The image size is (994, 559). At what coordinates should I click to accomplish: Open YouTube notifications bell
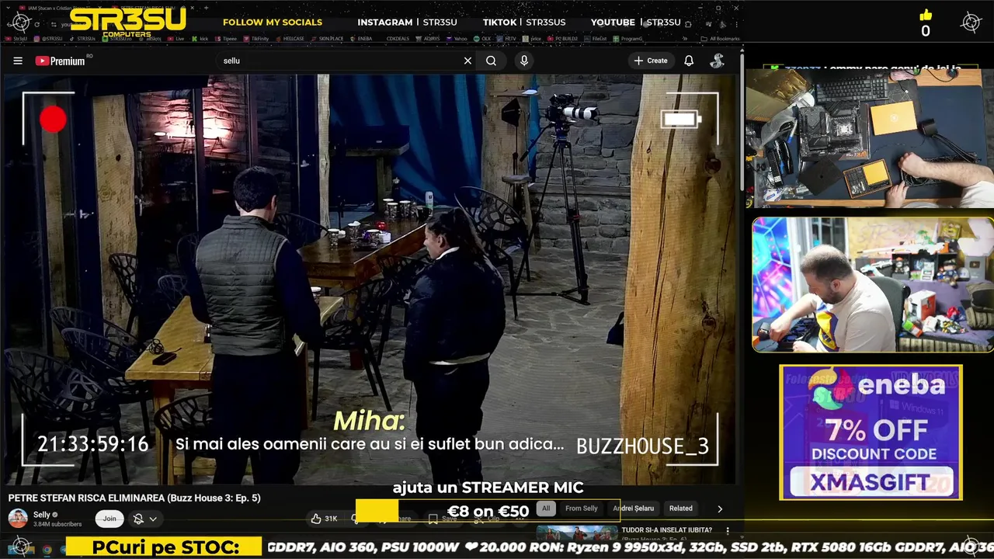coord(689,61)
